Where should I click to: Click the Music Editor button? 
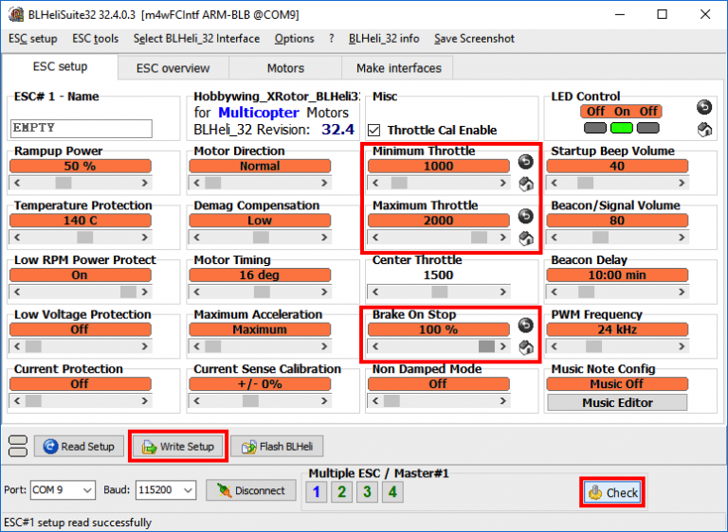point(617,402)
